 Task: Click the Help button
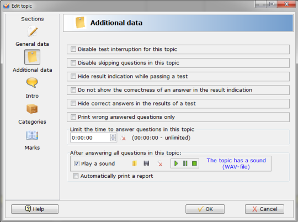35,209
